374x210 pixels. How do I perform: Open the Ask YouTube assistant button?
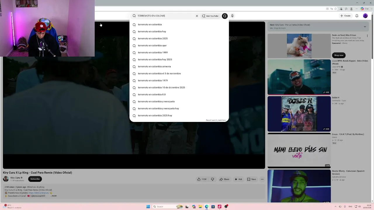point(210,16)
